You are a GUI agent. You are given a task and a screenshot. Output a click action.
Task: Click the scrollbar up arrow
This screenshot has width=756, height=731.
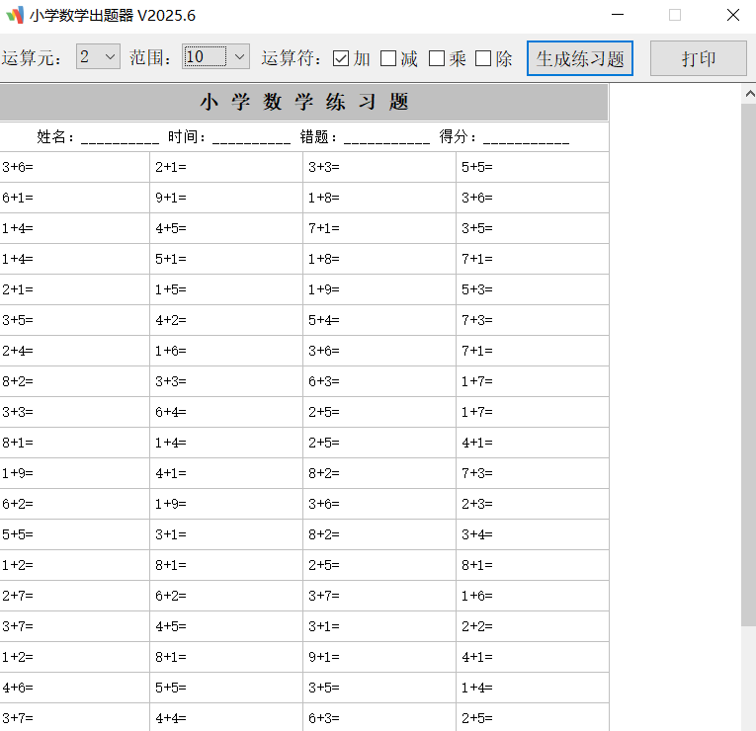pos(749,94)
